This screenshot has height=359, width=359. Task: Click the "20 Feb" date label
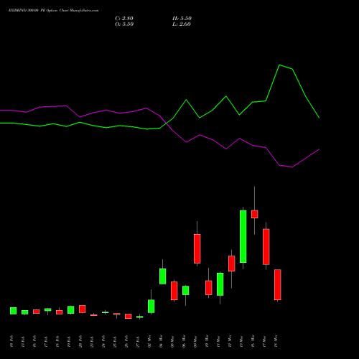click(80, 341)
